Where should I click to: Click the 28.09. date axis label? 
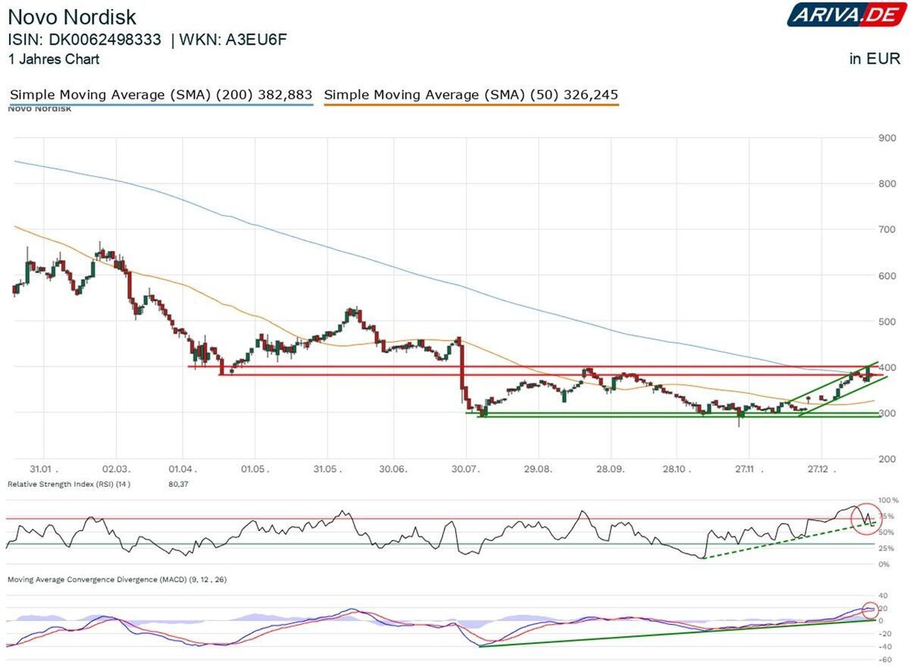pos(610,469)
